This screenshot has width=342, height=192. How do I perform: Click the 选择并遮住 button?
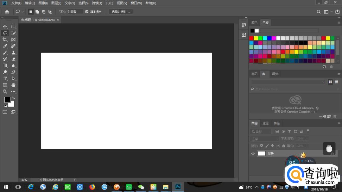point(121,12)
